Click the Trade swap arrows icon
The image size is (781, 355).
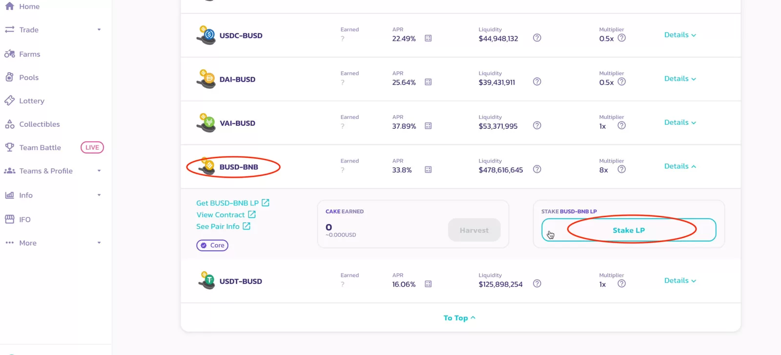(9, 30)
